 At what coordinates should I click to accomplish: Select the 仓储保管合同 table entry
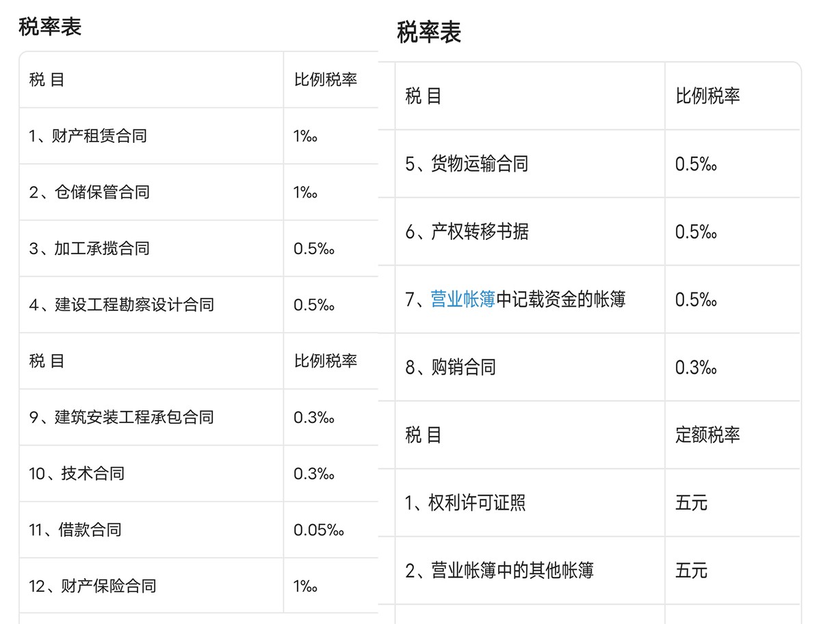pos(89,192)
